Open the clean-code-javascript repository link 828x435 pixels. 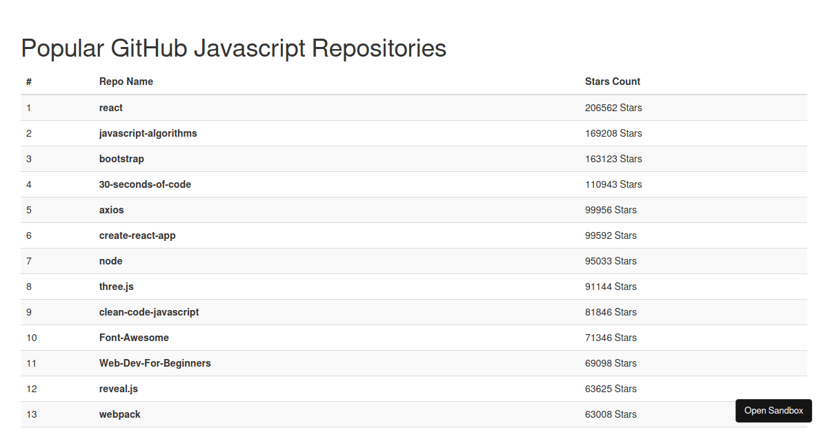(x=149, y=312)
